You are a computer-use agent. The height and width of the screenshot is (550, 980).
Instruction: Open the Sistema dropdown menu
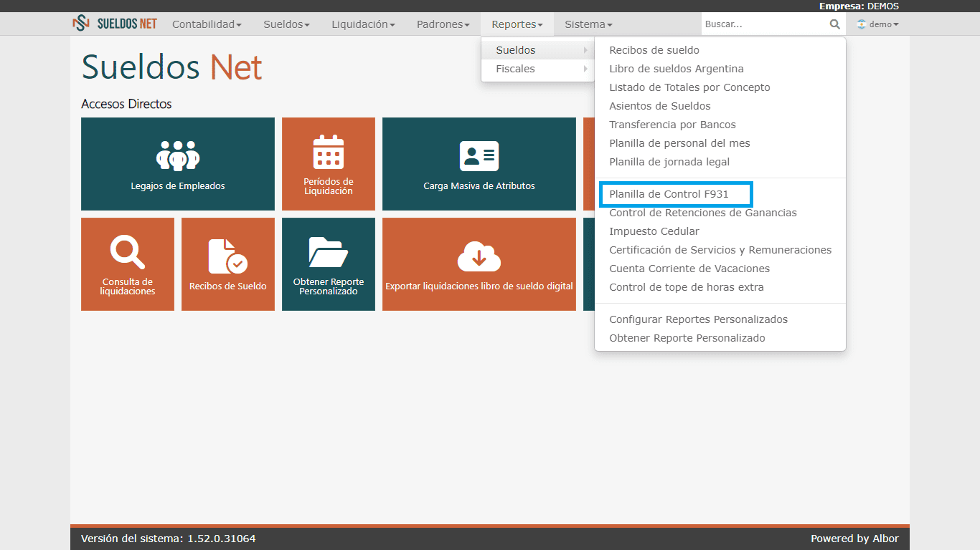[588, 24]
